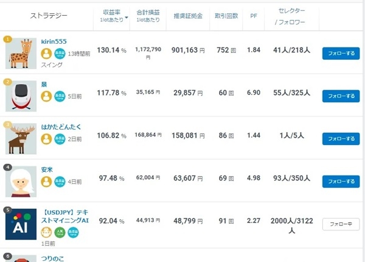This screenshot has width=365, height=262.
Task: Click 13時間前 timestamp
Action: click(x=79, y=54)
